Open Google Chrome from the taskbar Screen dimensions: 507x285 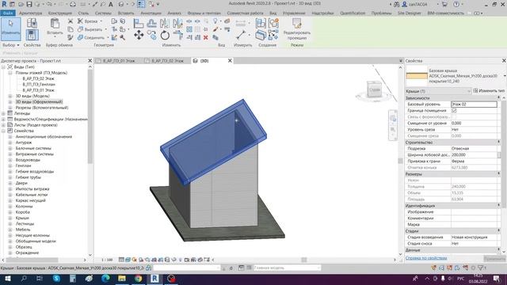138,279
